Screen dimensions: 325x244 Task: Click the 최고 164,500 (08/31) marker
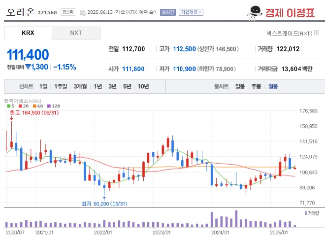point(34,113)
